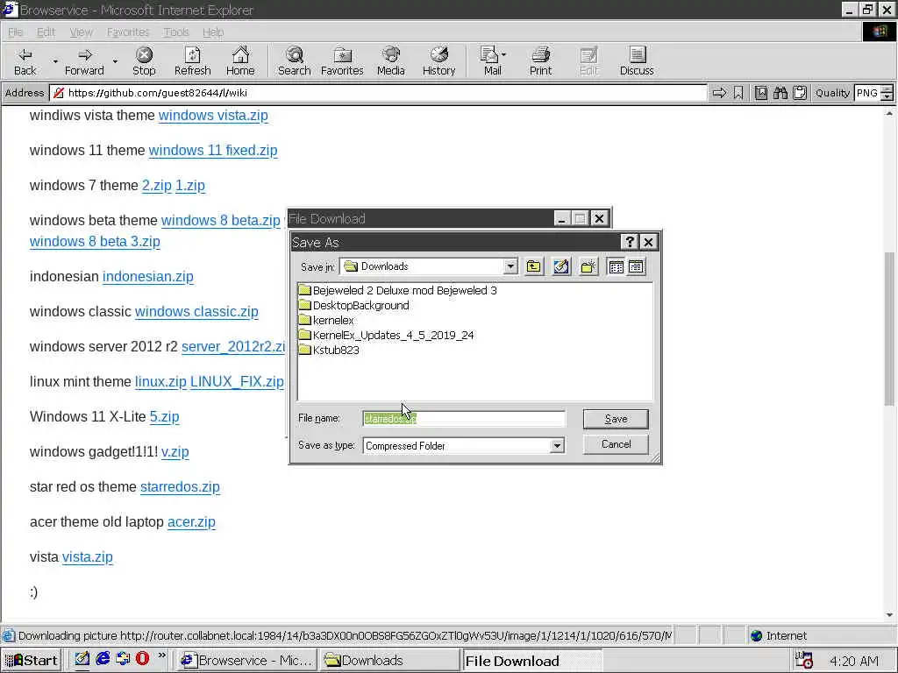Image resolution: width=898 pixels, height=673 pixels.
Task: Click Outlook Express quick launch icon
Action: tap(123, 659)
